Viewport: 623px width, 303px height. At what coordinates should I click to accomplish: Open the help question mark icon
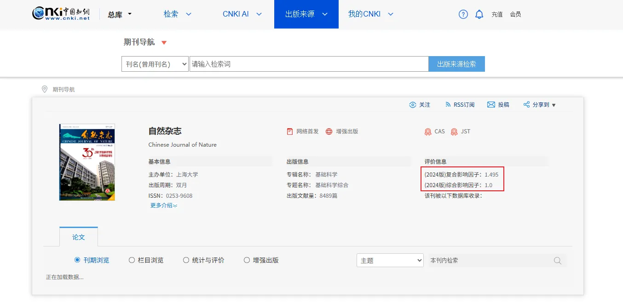tap(463, 14)
